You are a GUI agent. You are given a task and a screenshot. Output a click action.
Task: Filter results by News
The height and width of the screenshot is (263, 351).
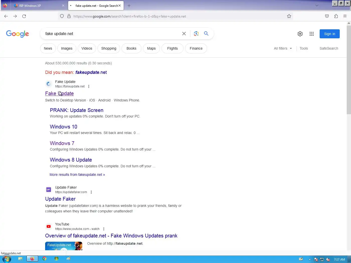click(48, 48)
